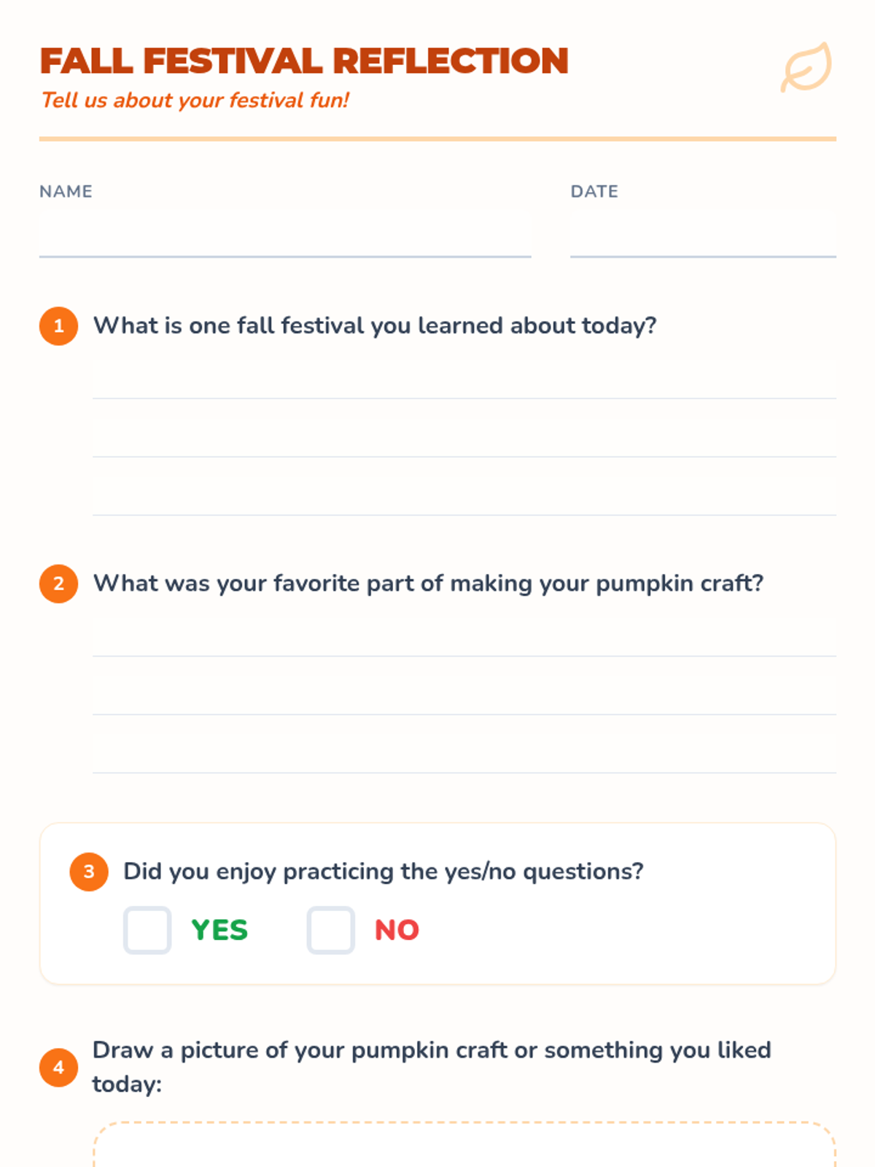The height and width of the screenshot is (1167, 875).
Task: Check the NO checkbox
Action: click(331, 930)
